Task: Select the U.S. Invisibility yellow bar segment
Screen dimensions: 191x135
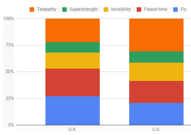Action: tap(156, 72)
